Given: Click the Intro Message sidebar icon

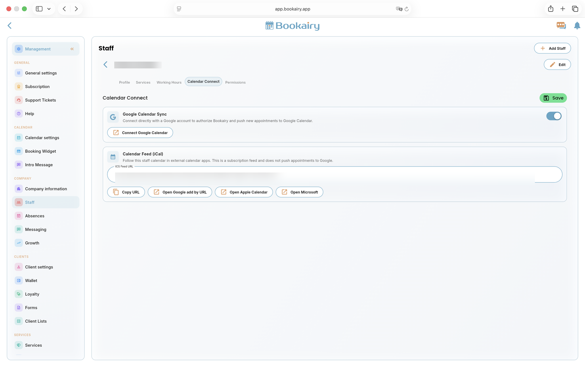Looking at the screenshot, I should click(x=19, y=165).
